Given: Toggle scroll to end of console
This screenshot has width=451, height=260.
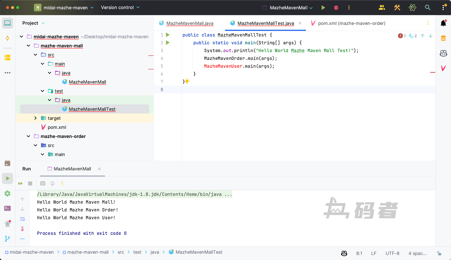Looking at the screenshot, I should pos(22,229).
